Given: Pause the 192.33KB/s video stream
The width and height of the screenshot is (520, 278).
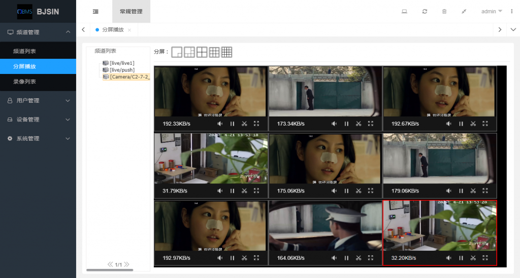Looking at the screenshot, I should (232, 124).
